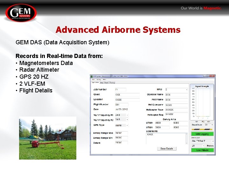Screen dimensions: 229x172
Task: Click the UTMY 5000 field
Action: 181,127
